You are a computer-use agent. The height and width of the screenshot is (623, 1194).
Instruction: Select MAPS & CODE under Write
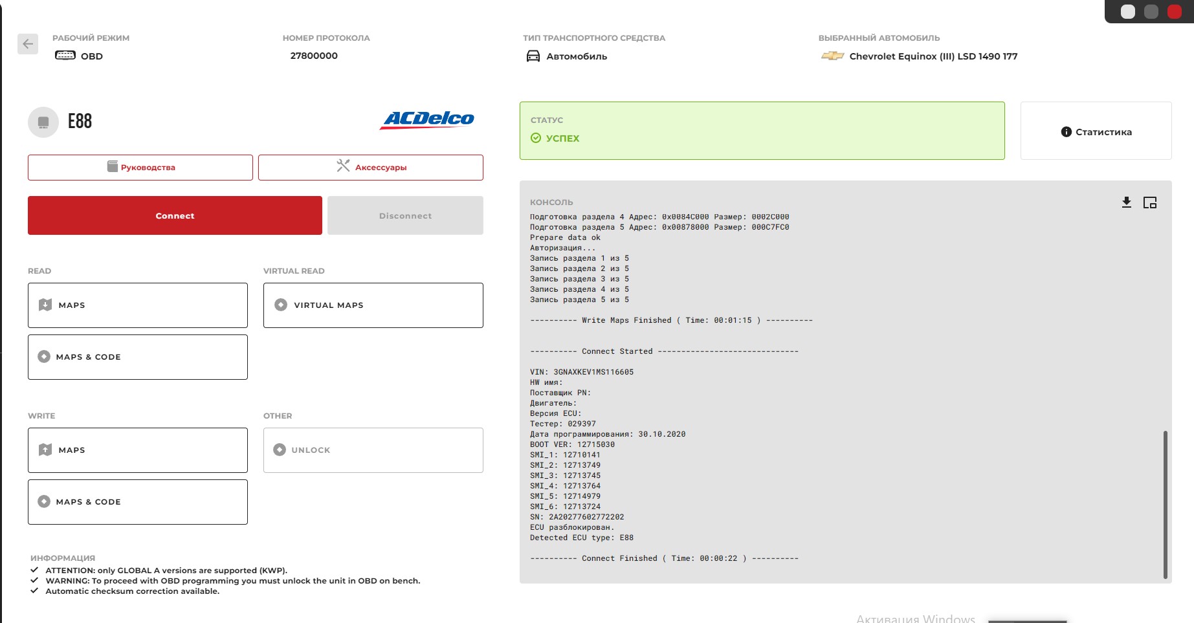click(x=138, y=502)
